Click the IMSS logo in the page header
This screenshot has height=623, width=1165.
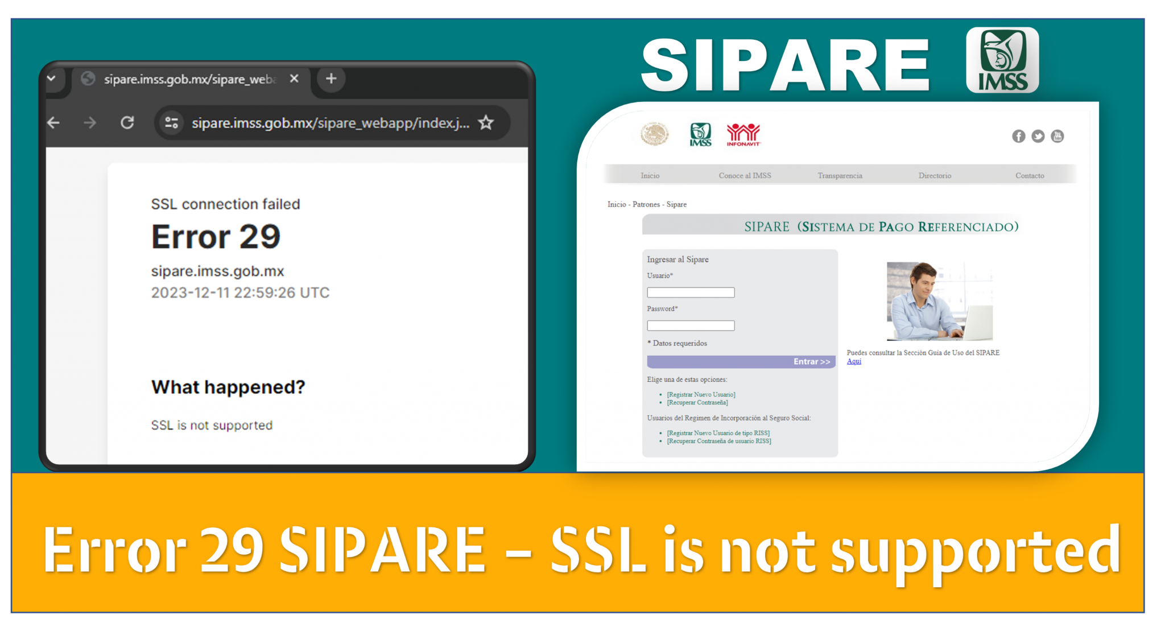point(701,133)
